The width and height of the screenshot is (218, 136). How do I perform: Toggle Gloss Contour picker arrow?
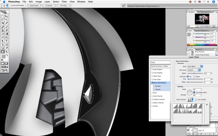click(193, 100)
